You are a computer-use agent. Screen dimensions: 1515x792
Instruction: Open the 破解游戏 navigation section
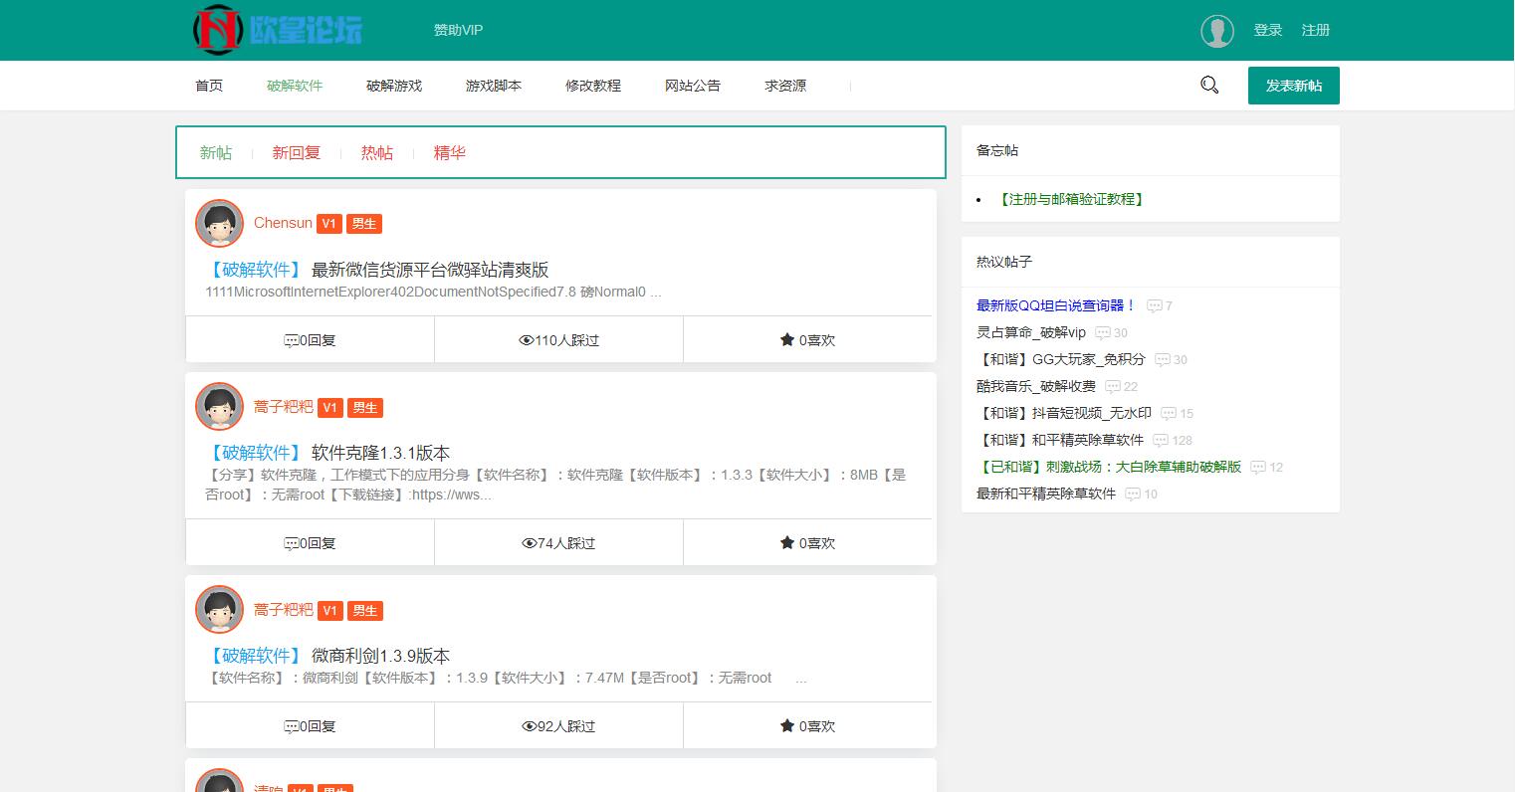[393, 86]
